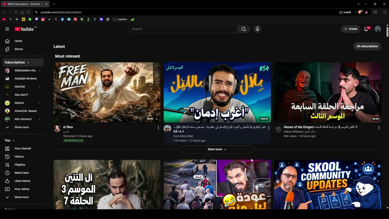Open the Facebook bookmark
The width and height of the screenshot is (389, 219).
62,19
